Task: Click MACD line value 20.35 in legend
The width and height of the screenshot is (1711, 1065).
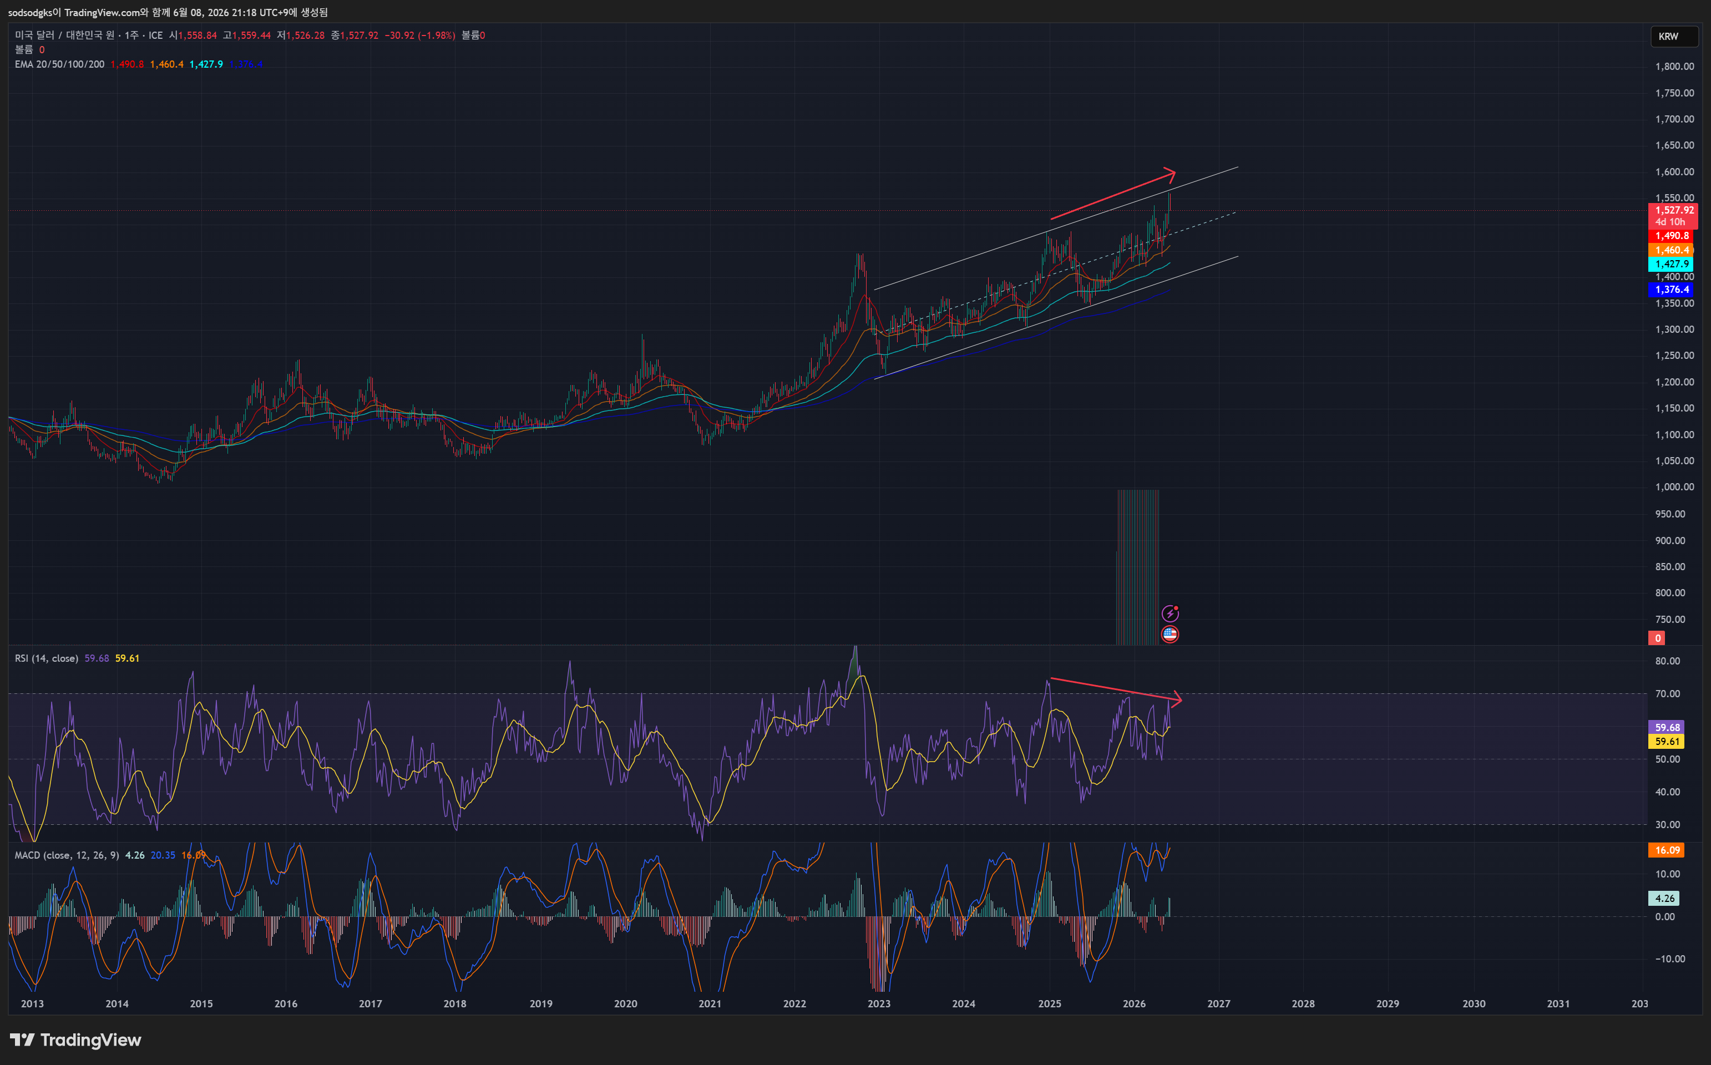Action: (x=163, y=855)
